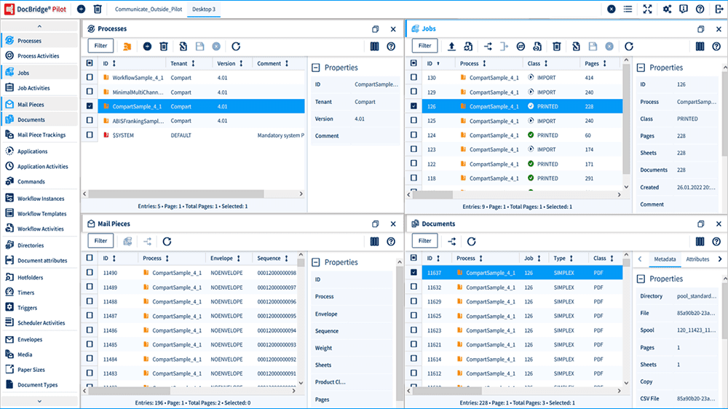Collapse the Jobs Properties section

click(641, 68)
